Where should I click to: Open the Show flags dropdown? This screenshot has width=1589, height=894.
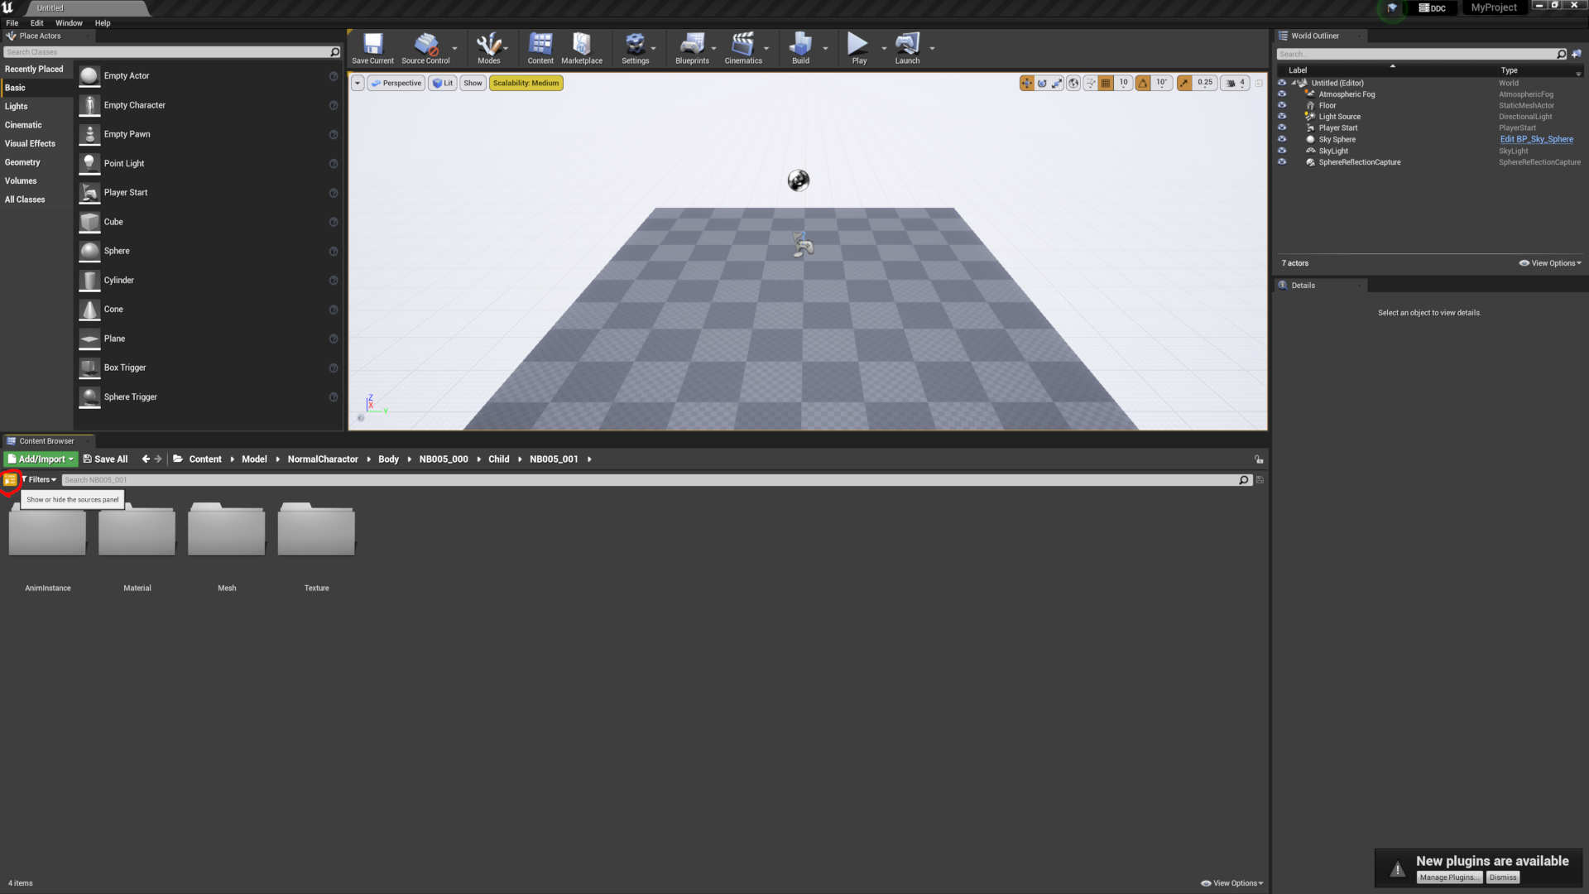point(473,83)
